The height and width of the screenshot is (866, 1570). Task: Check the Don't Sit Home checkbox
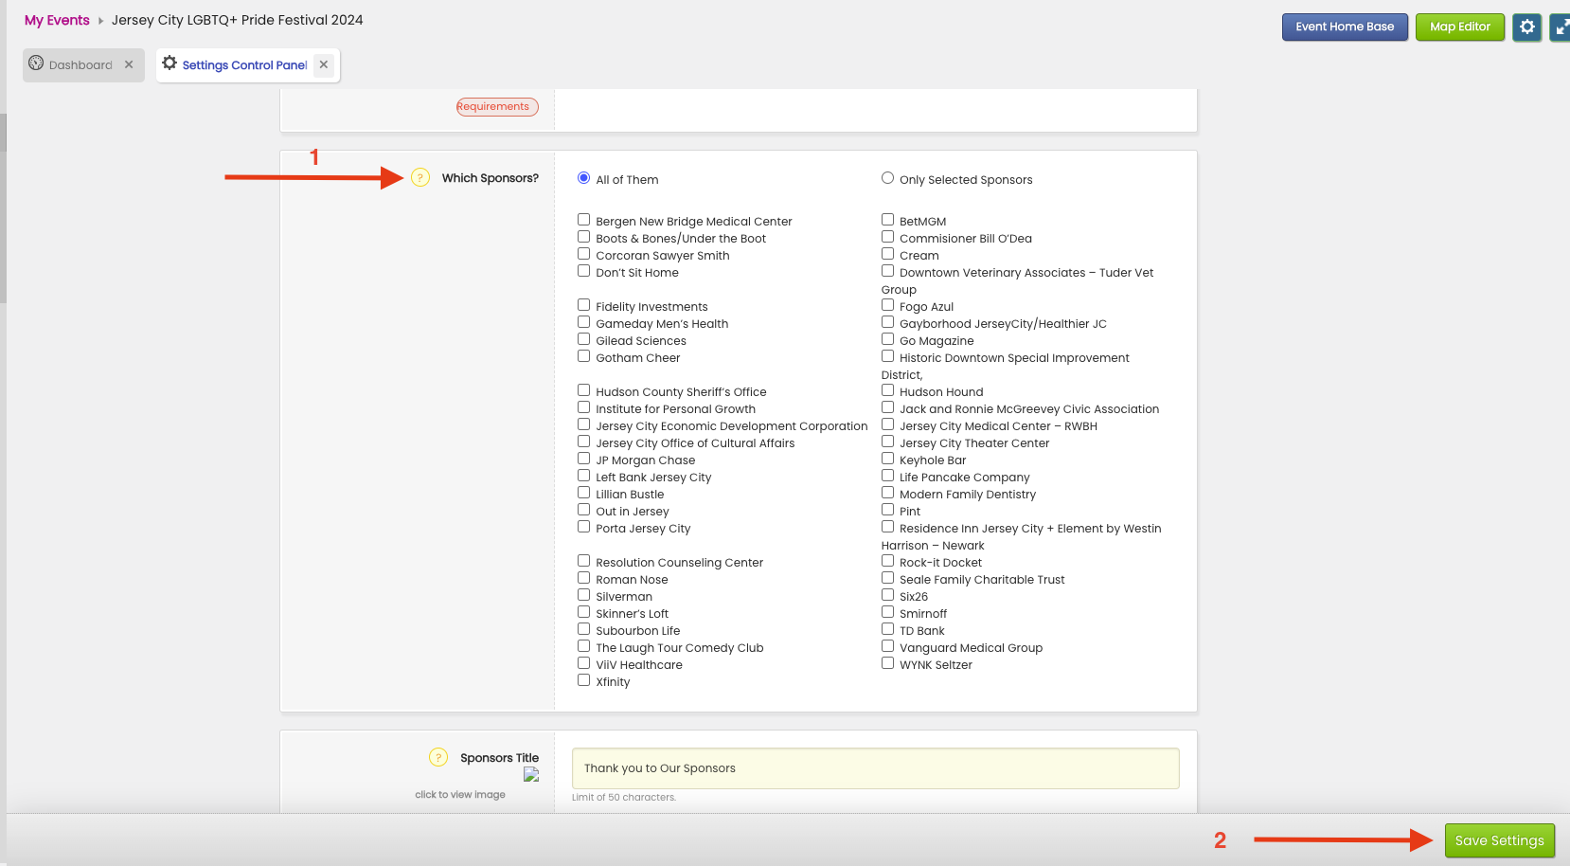point(584,271)
